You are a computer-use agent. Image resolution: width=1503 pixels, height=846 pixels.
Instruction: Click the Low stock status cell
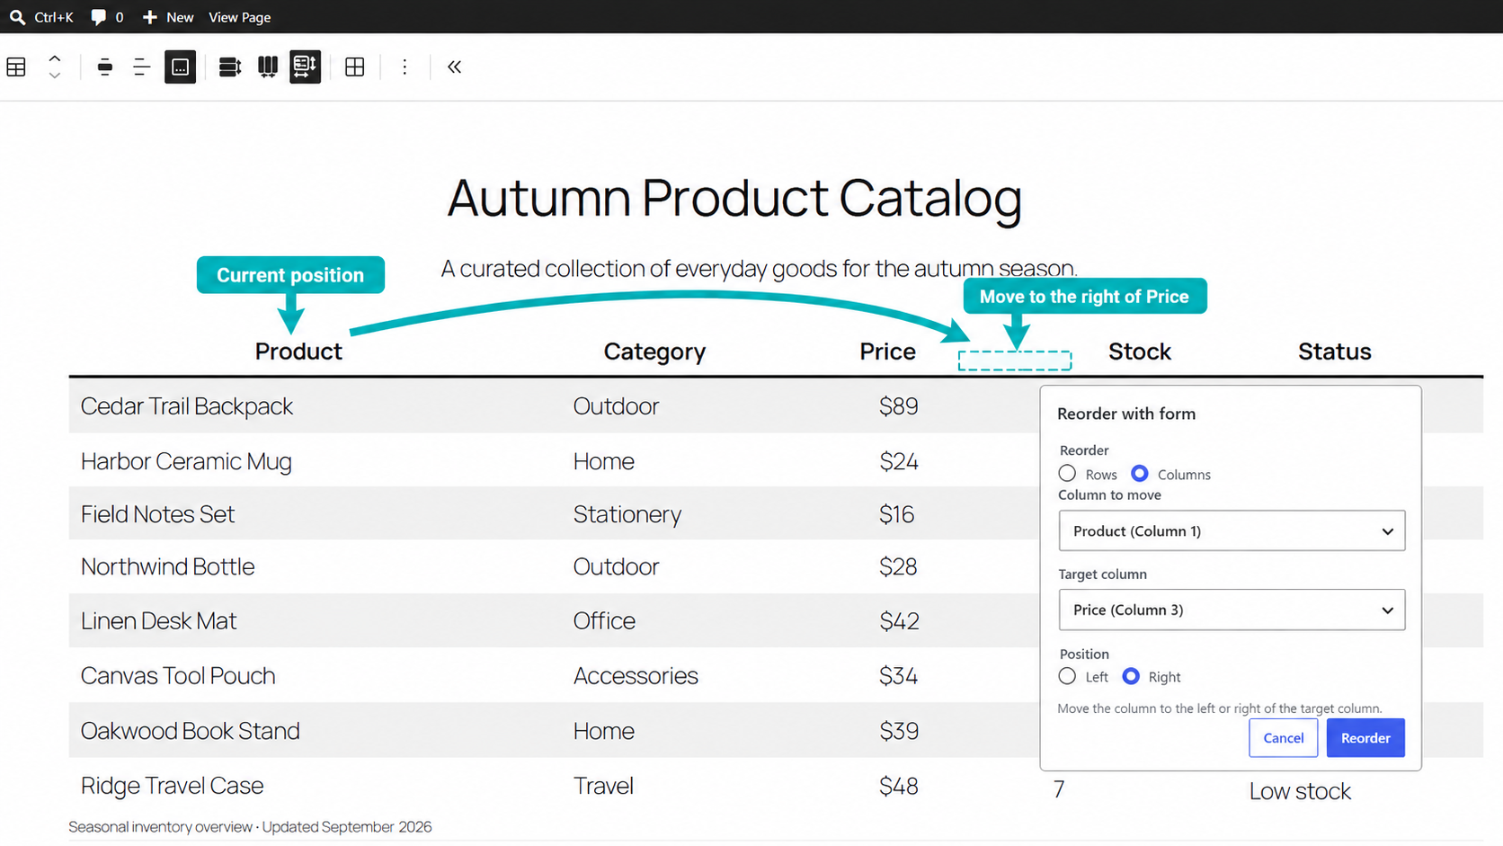tap(1300, 791)
